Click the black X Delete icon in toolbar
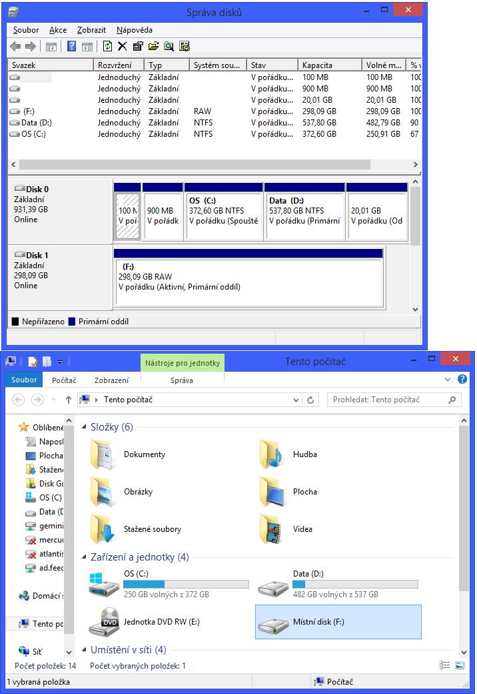 point(123,46)
